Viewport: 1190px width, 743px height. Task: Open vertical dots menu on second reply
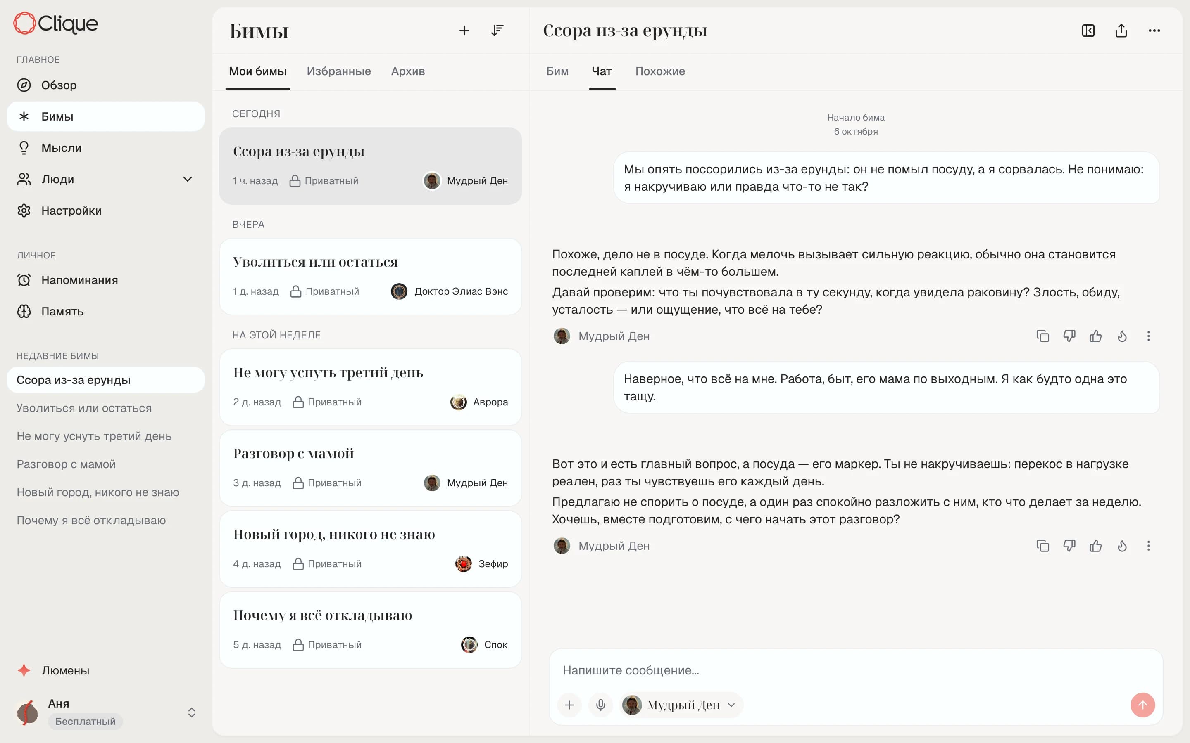tap(1149, 546)
